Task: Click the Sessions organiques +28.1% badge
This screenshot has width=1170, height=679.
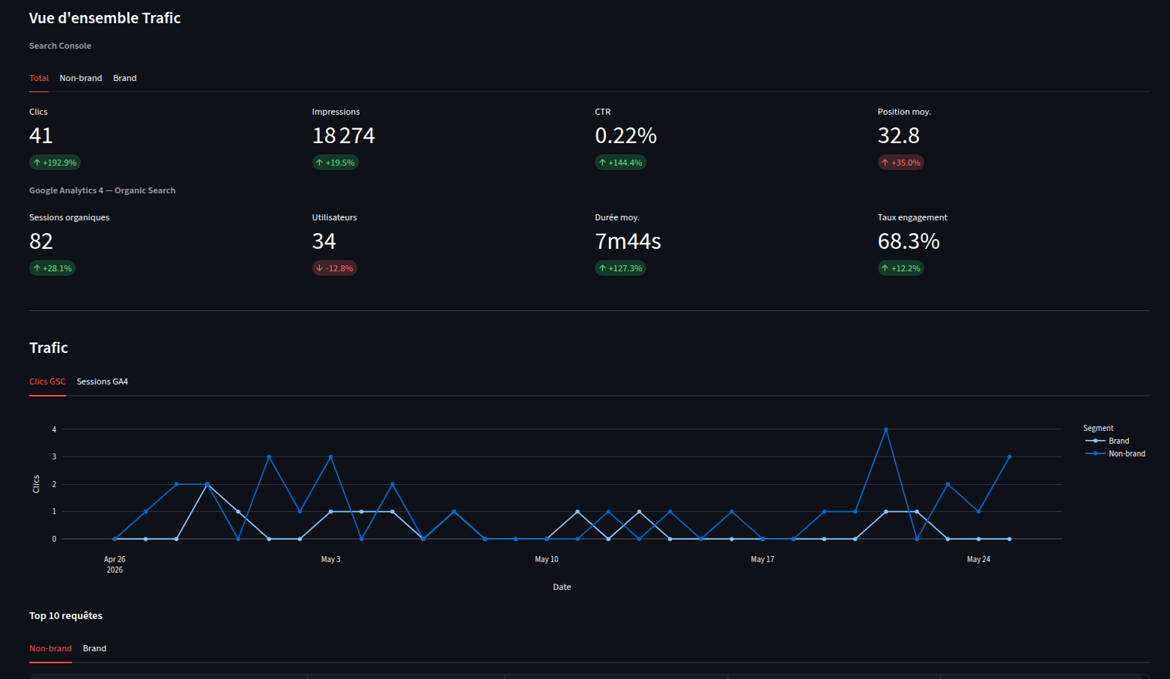Action: (x=52, y=268)
